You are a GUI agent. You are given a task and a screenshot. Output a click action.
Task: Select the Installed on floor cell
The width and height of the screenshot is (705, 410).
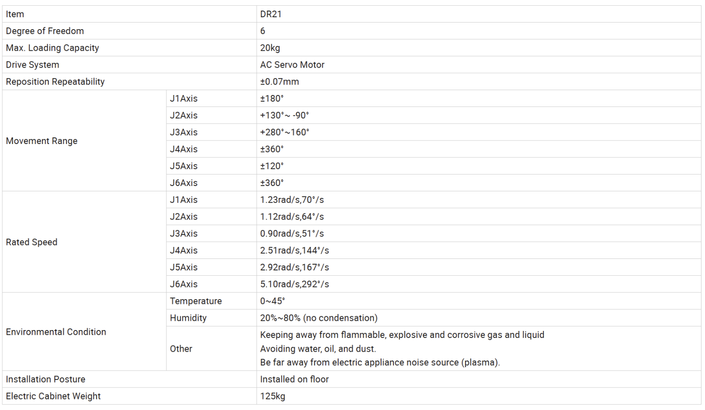coord(294,379)
